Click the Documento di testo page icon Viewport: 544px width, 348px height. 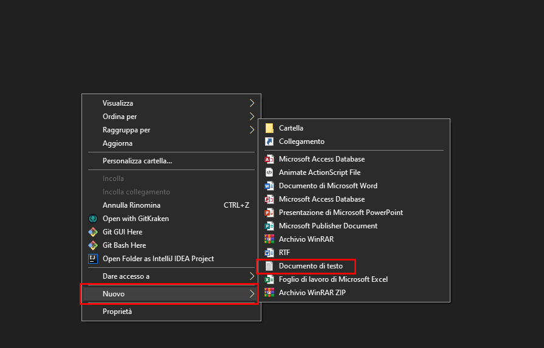269,266
